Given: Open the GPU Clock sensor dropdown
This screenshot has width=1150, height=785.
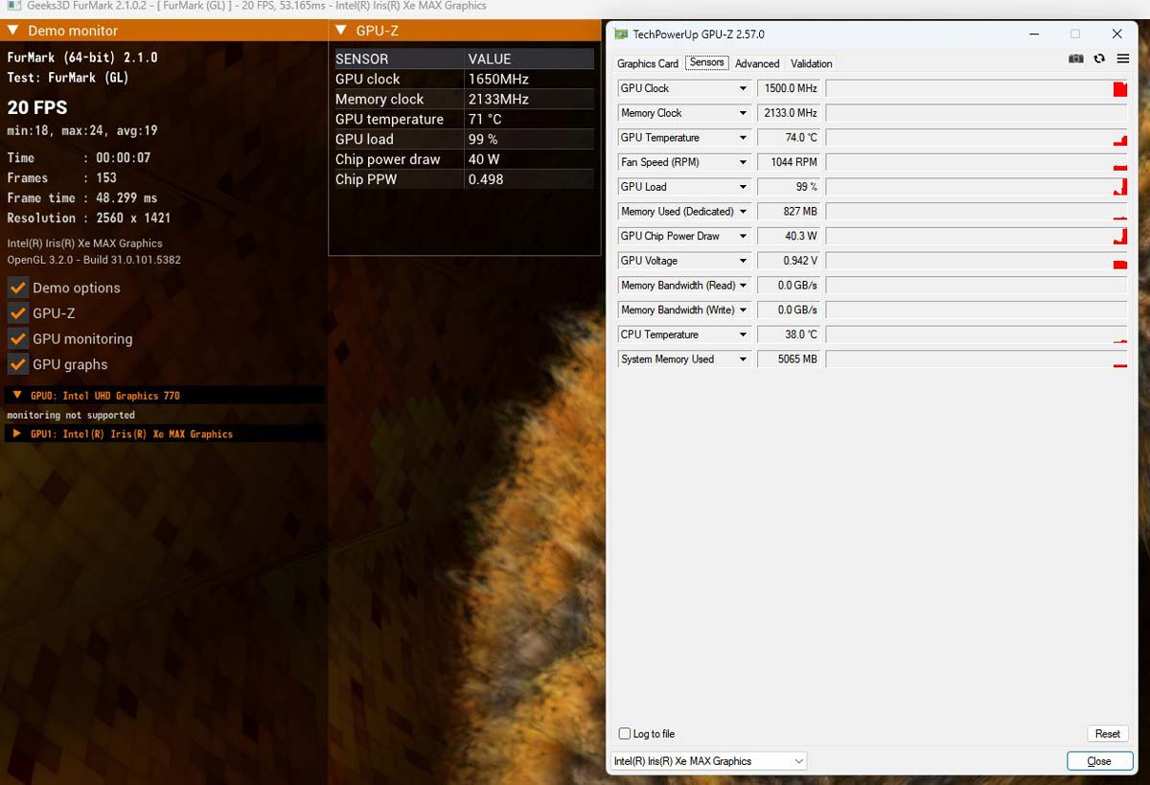Looking at the screenshot, I should 742,89.
